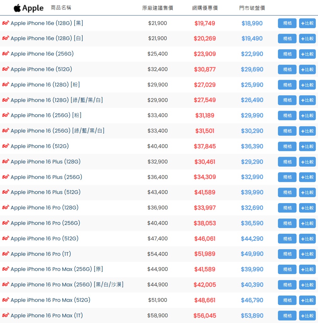Screen dimensions: 318x323
Task: Click the 5G icon beside iPhone 16 Pro (512G)
Action: [x=6, y=238]
